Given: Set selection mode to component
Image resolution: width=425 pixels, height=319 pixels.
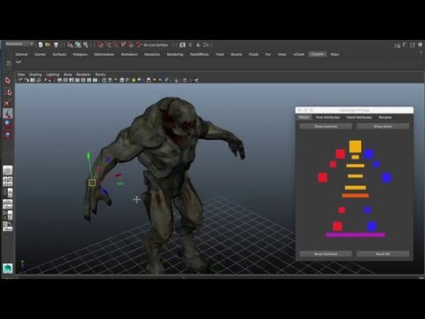Looking at the screenshot, I should (86, 45).
